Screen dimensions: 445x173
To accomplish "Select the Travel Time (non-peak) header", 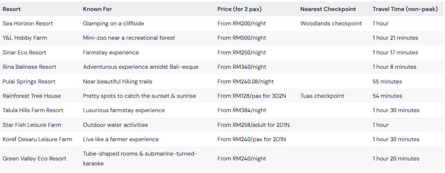I will point(405,9).
